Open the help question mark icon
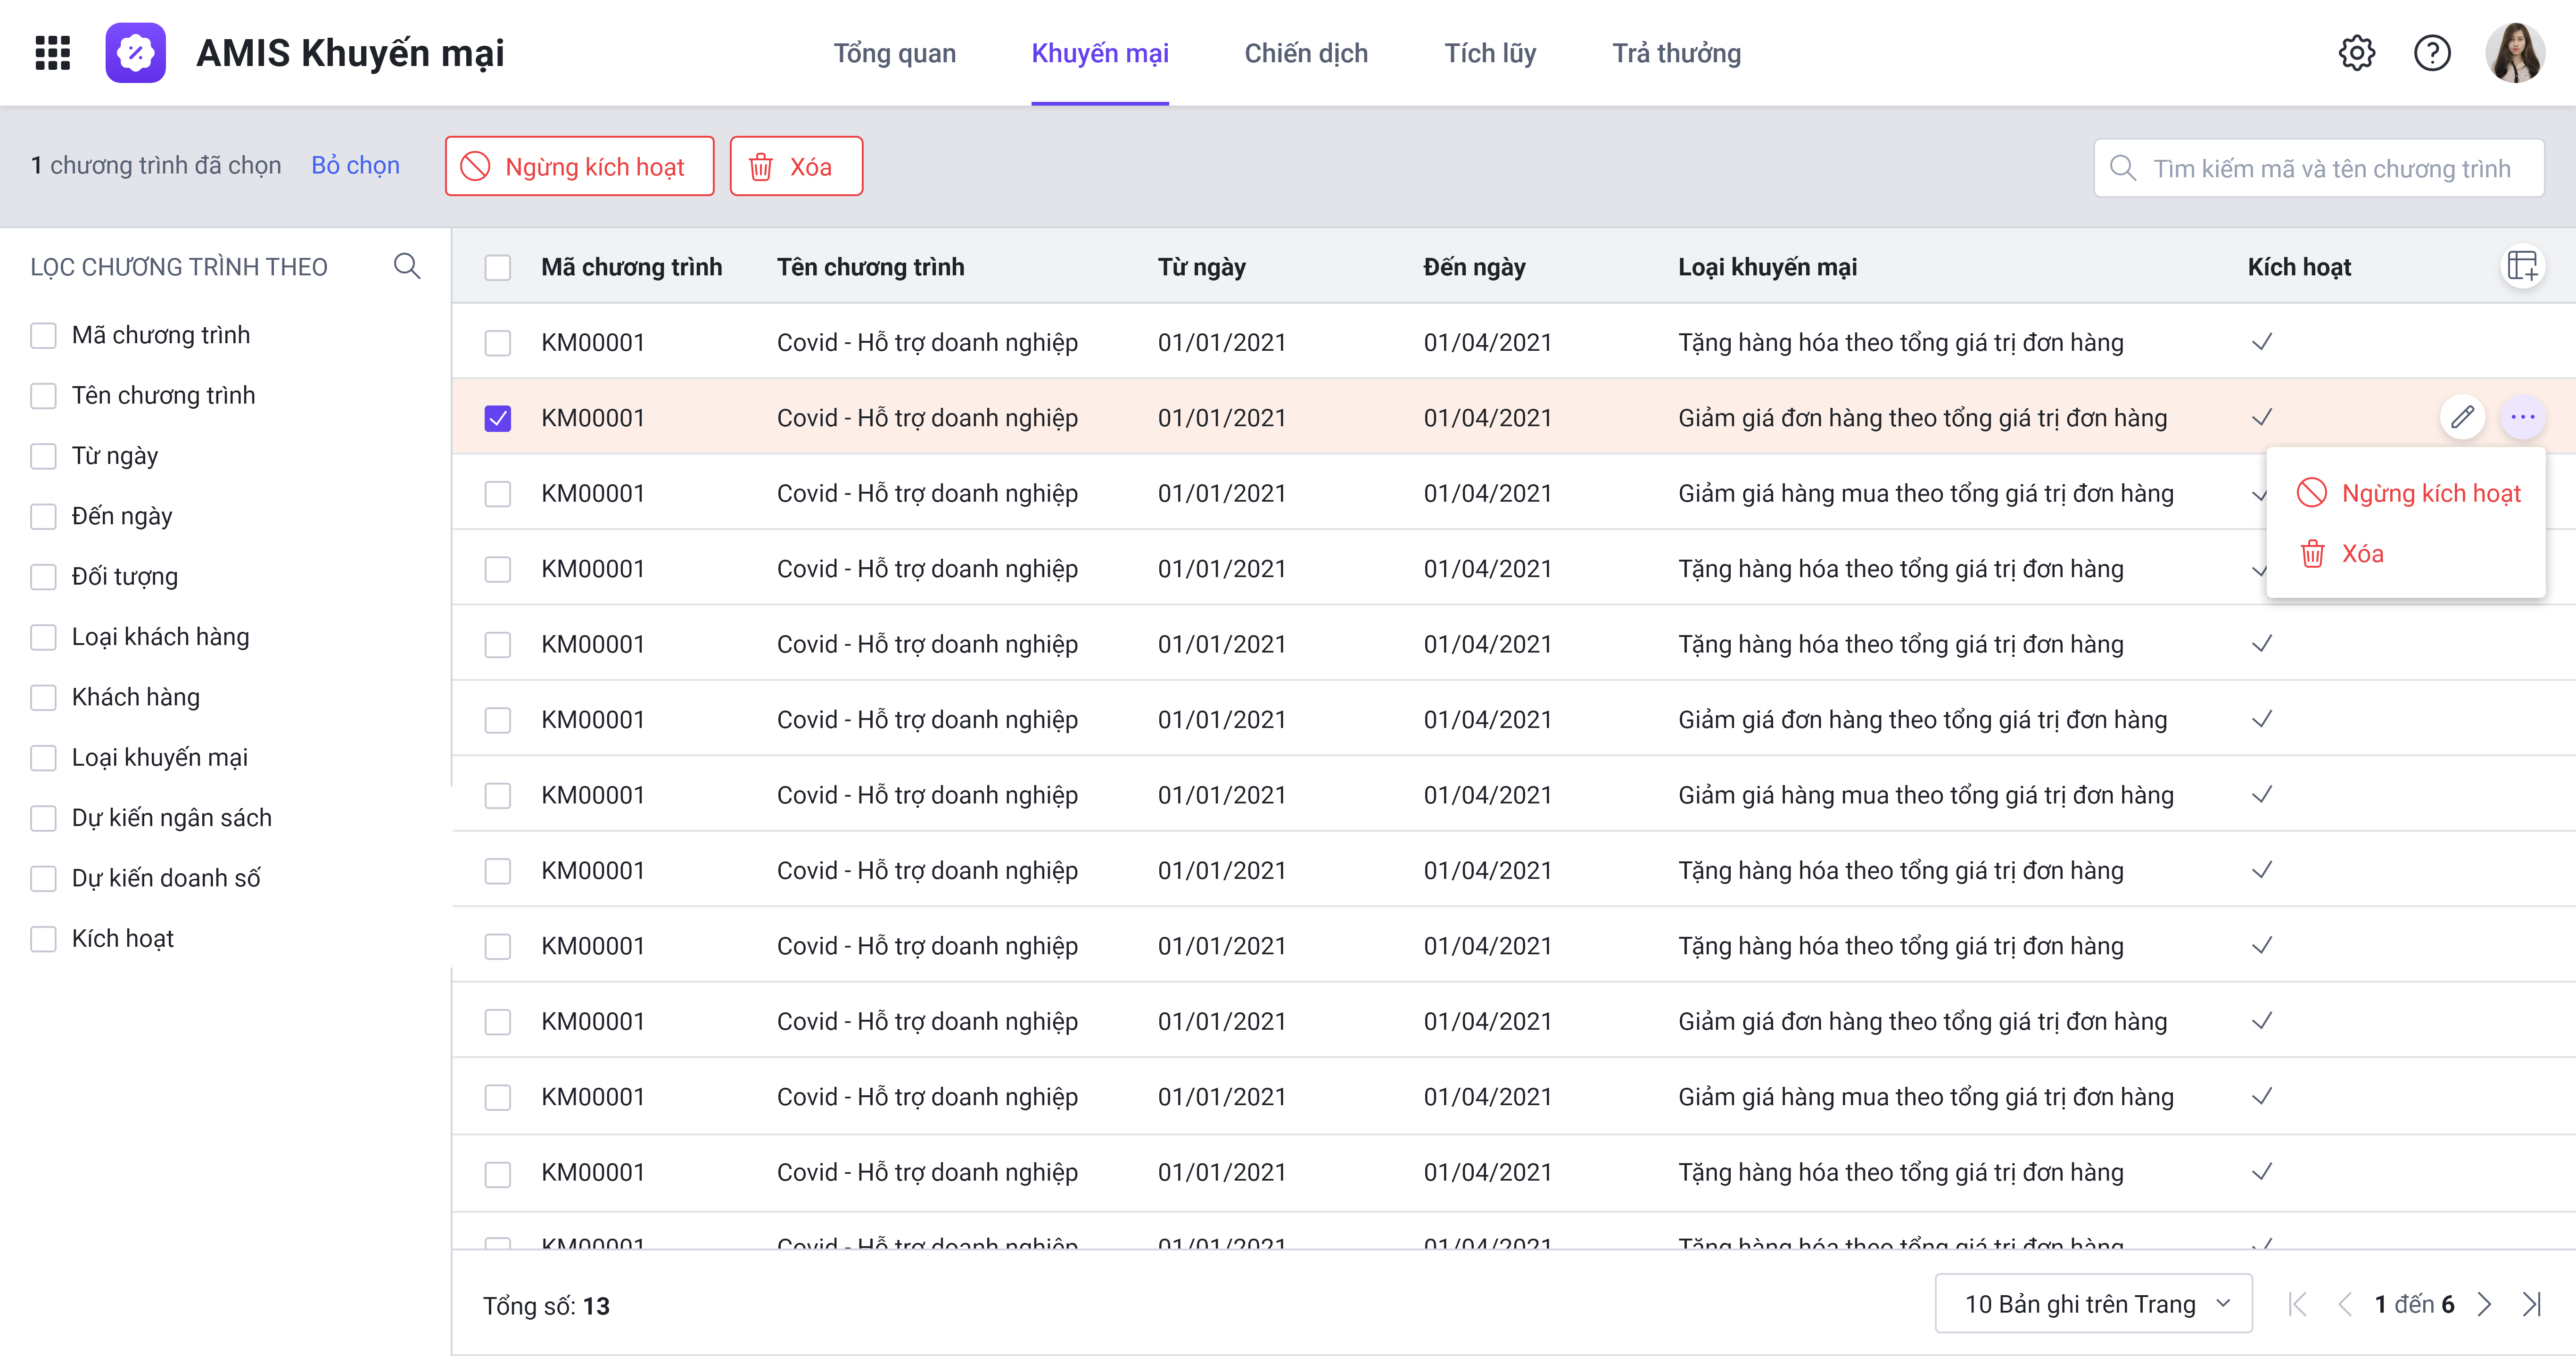Screen dimensions: 2576x1356 (2432, 53)
